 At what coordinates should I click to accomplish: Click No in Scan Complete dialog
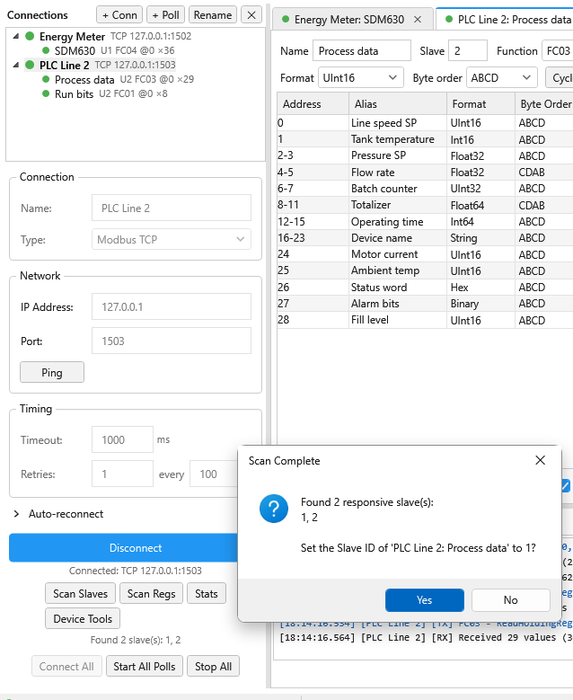coord(510,600)
